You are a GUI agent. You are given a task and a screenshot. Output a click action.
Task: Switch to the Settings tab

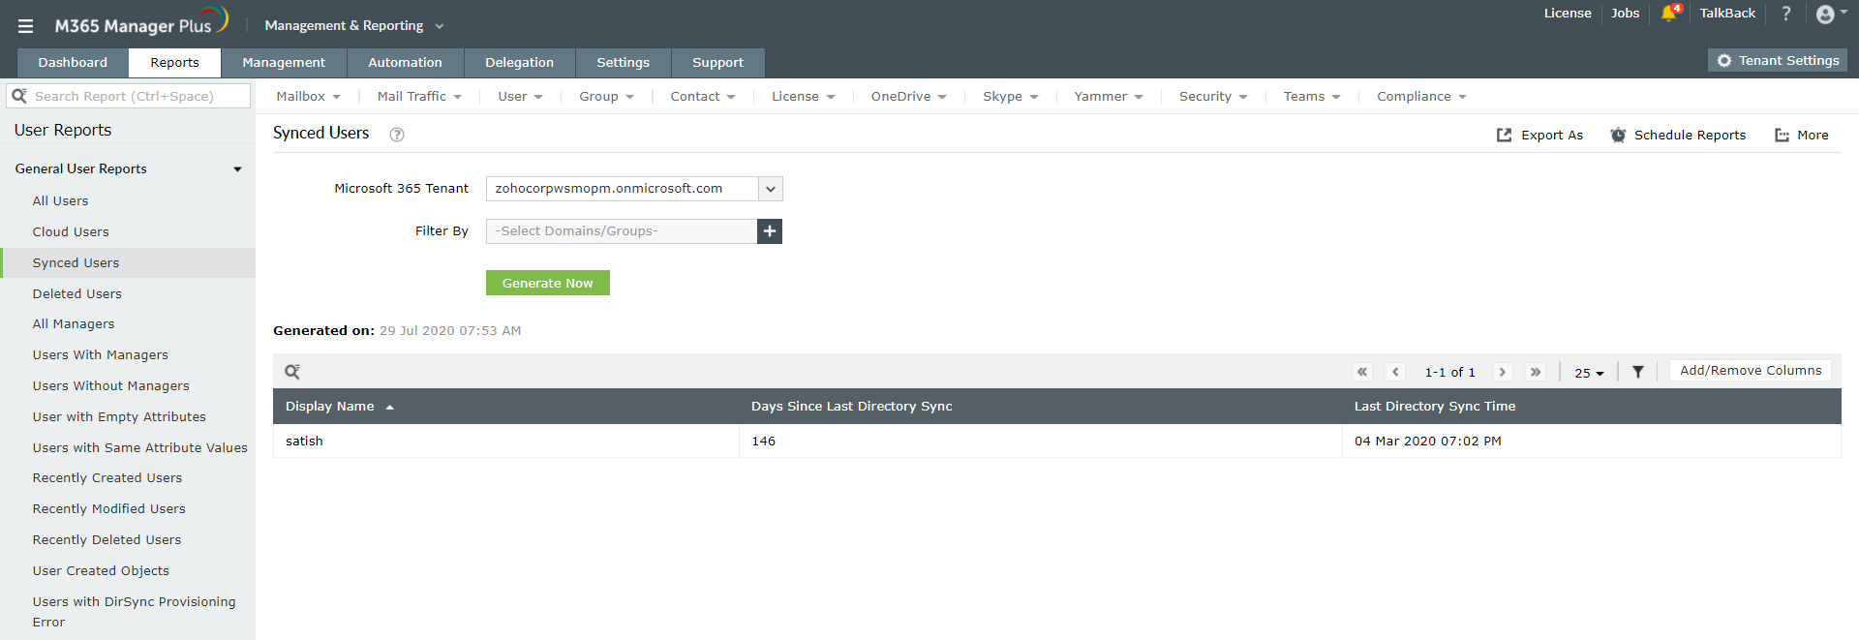click(623, 63)
